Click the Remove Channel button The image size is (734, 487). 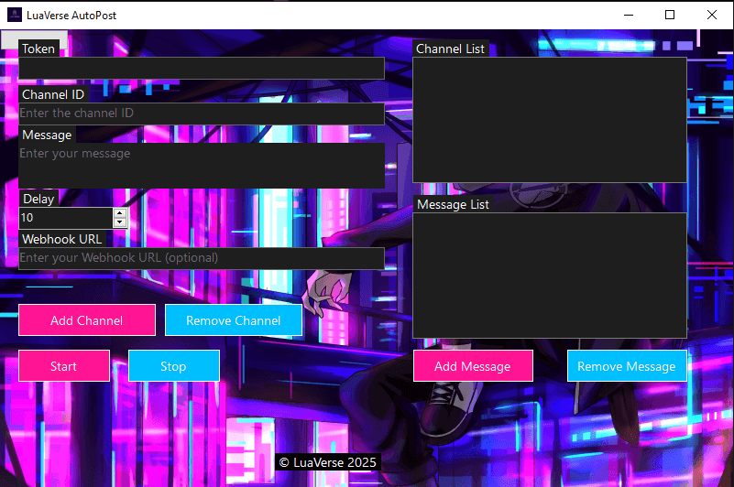pos(234,320)
